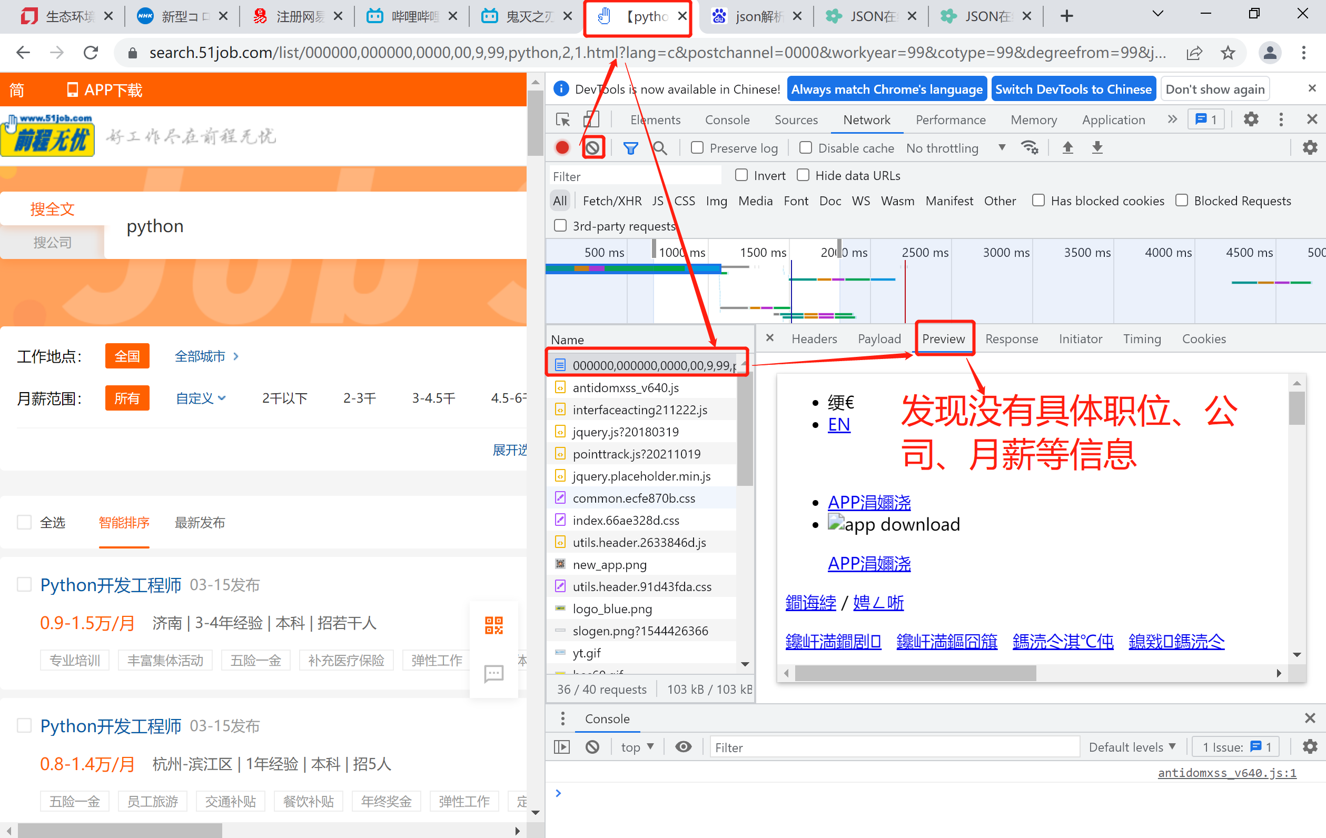Bookmark this page with star

(x=1228, y=53)
